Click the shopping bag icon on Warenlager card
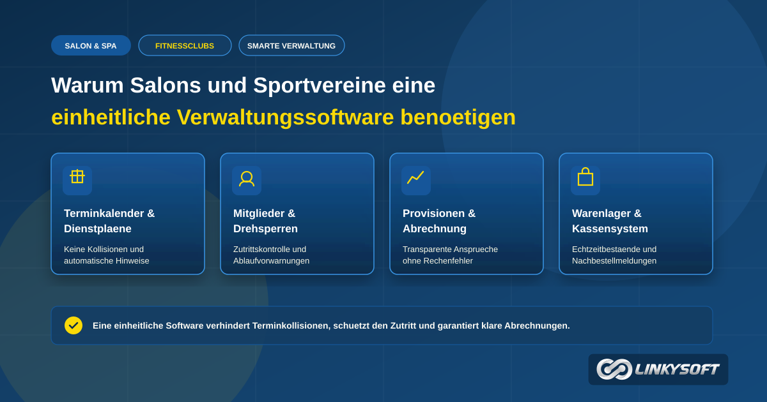Viewport: 767px width, 402px height. (585, 177)
